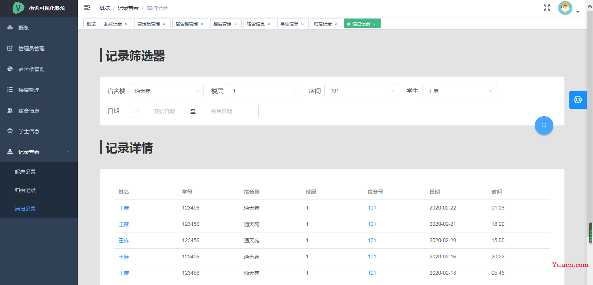The height and width of the screenshot is (285, 593).
Task: Open 楼层管理 in the sidebar
Action: point(39,90)
